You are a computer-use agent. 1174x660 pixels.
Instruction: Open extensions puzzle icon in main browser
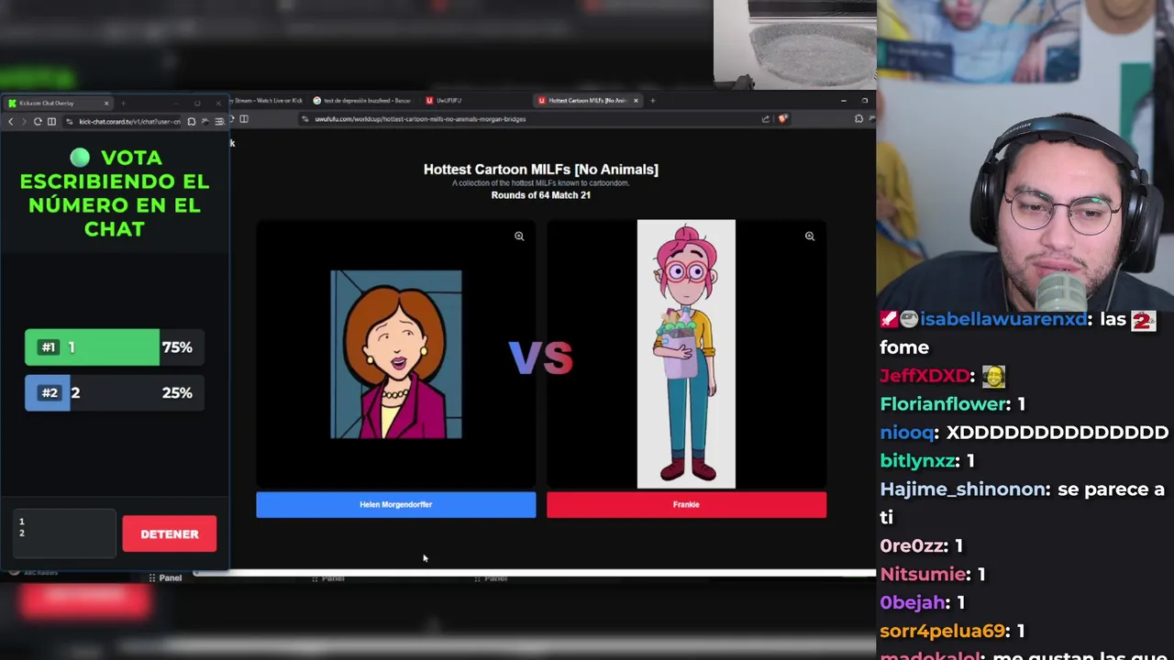(x=858, y=119)
